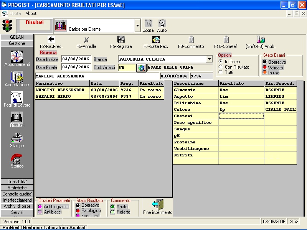
Task: Open the [Shift-F3] Antib. flask icon
Action: pos(261,39)
